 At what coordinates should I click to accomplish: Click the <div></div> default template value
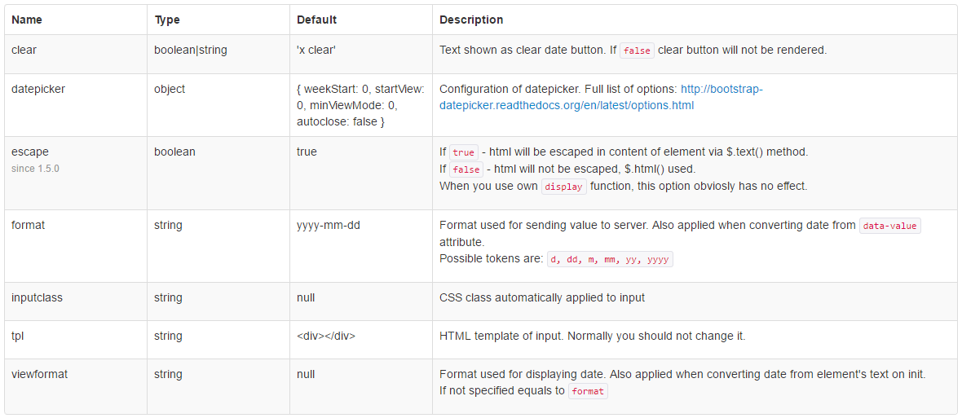coord(326,336)
